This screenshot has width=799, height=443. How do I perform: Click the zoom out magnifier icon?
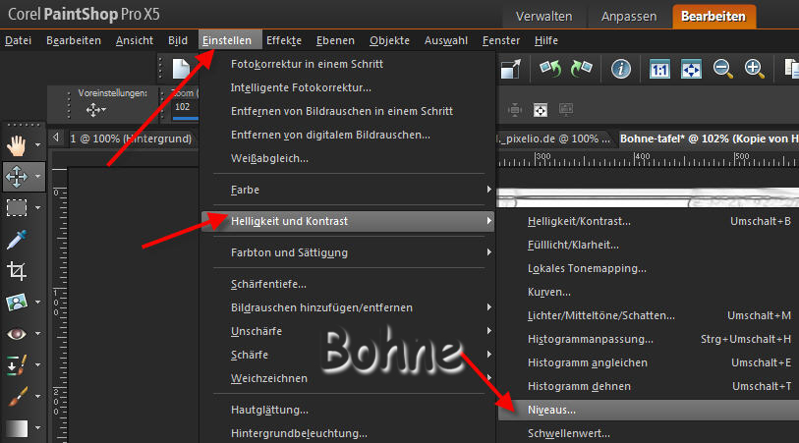722,69
